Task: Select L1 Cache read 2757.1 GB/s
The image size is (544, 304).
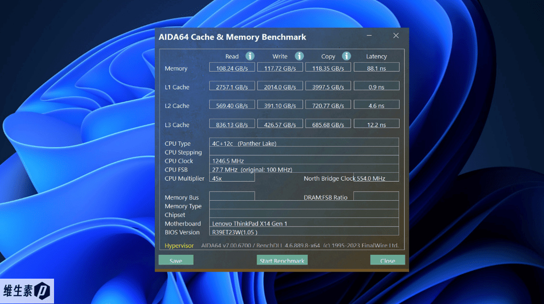Action: pos(232,86)
